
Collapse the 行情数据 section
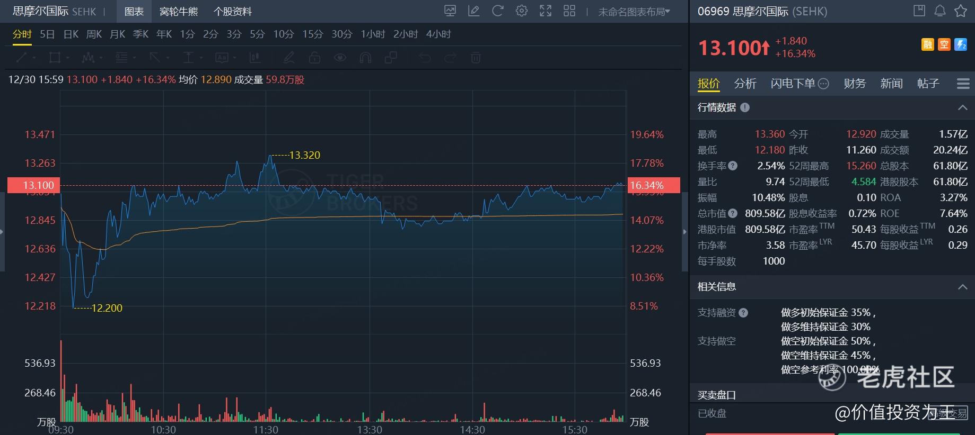point(963,107)
